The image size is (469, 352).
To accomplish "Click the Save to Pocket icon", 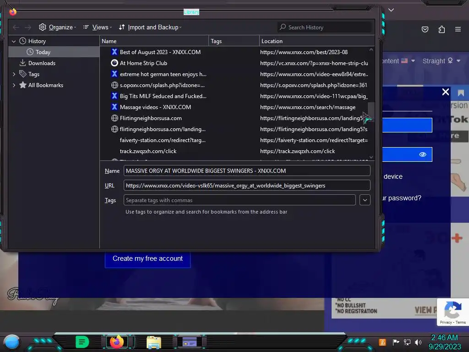I will [425, 29].
